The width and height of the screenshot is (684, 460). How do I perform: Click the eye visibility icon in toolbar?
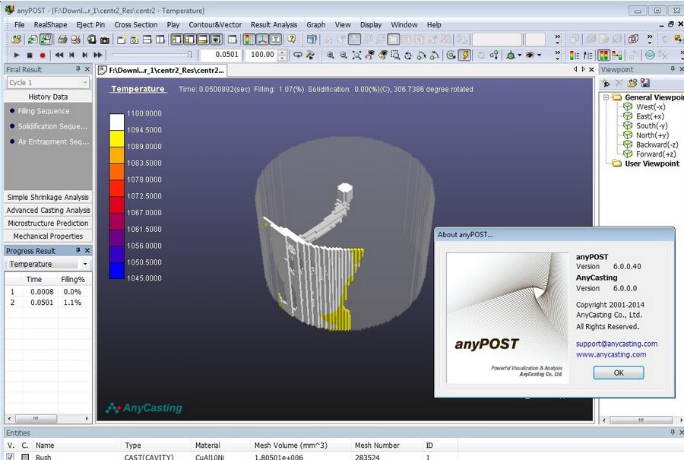(x=530, y=55)
